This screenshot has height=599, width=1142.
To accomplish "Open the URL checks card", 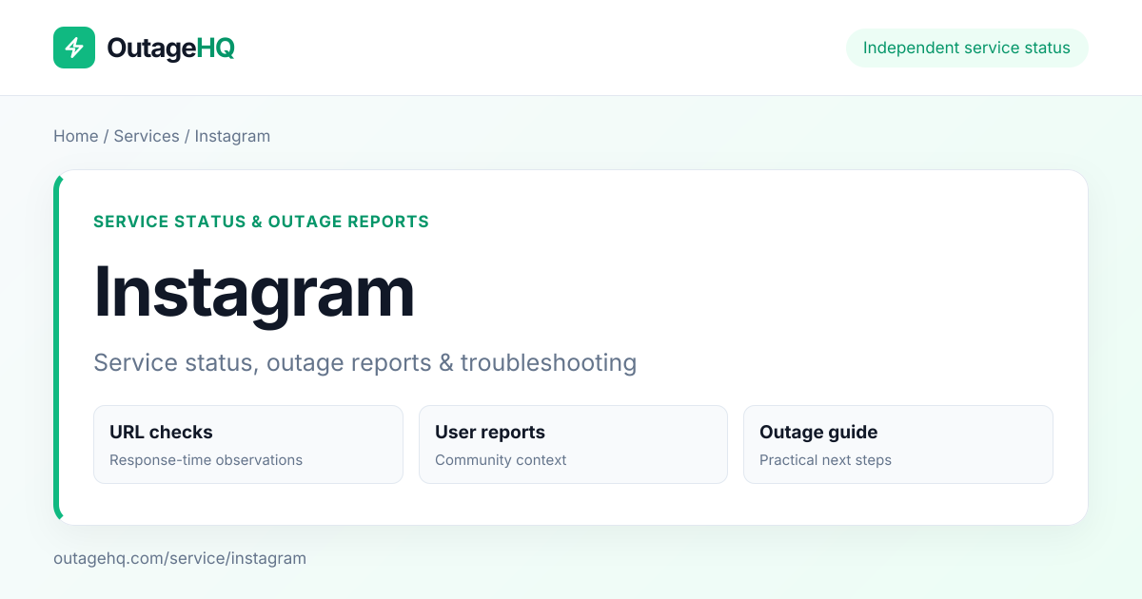I will (x=248, y=444).
